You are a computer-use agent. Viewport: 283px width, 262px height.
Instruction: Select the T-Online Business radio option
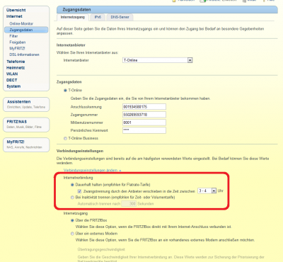click(65, 139)
